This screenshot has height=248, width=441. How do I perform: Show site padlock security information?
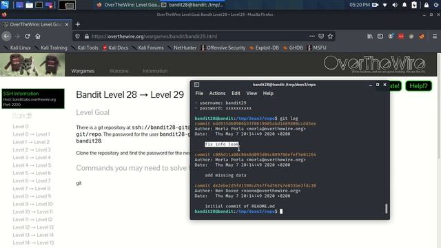point(87,37)
